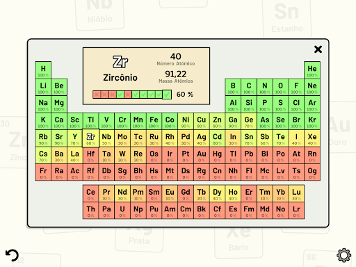Close the periodic table dialog
Screen dimensions: 356x267
click(x=318, y=49)
